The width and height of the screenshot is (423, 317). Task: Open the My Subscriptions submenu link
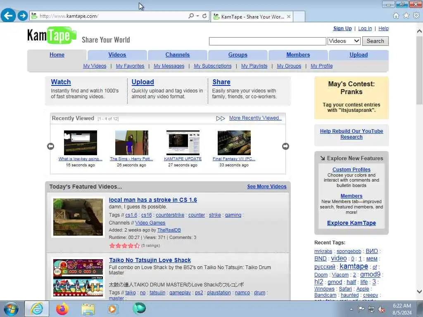pyautogui.click(x=213, y=66)
